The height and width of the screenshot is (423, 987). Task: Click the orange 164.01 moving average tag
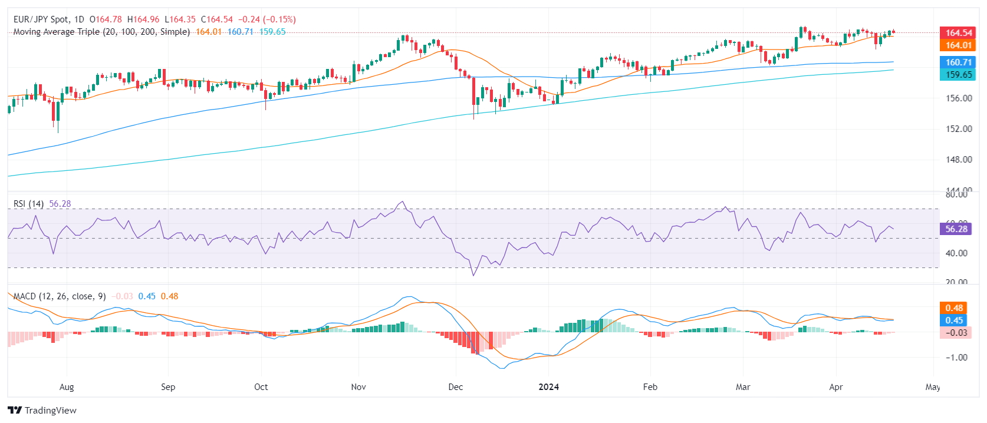coord(958,45)
